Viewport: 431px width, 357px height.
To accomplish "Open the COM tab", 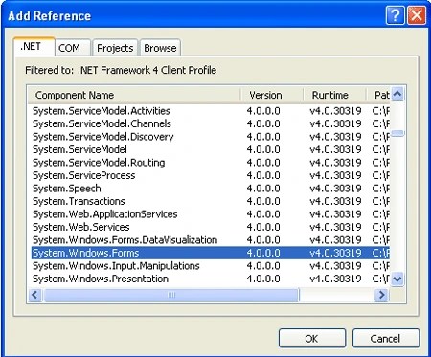I will pyautogui.click(x=73, y=48).
